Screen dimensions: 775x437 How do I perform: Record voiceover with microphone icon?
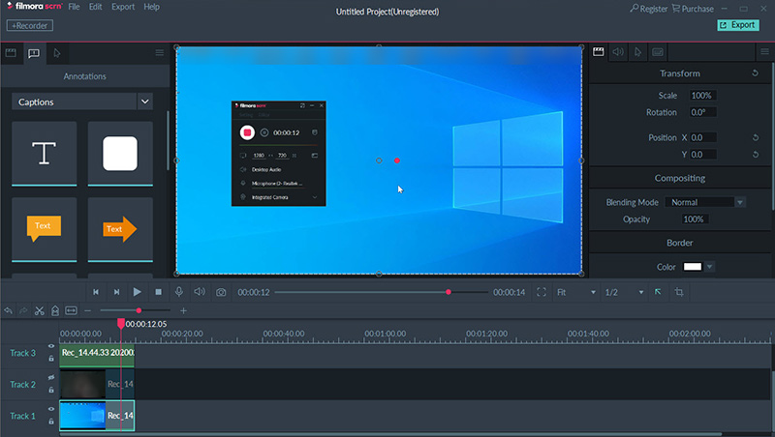tap(179, 292)
